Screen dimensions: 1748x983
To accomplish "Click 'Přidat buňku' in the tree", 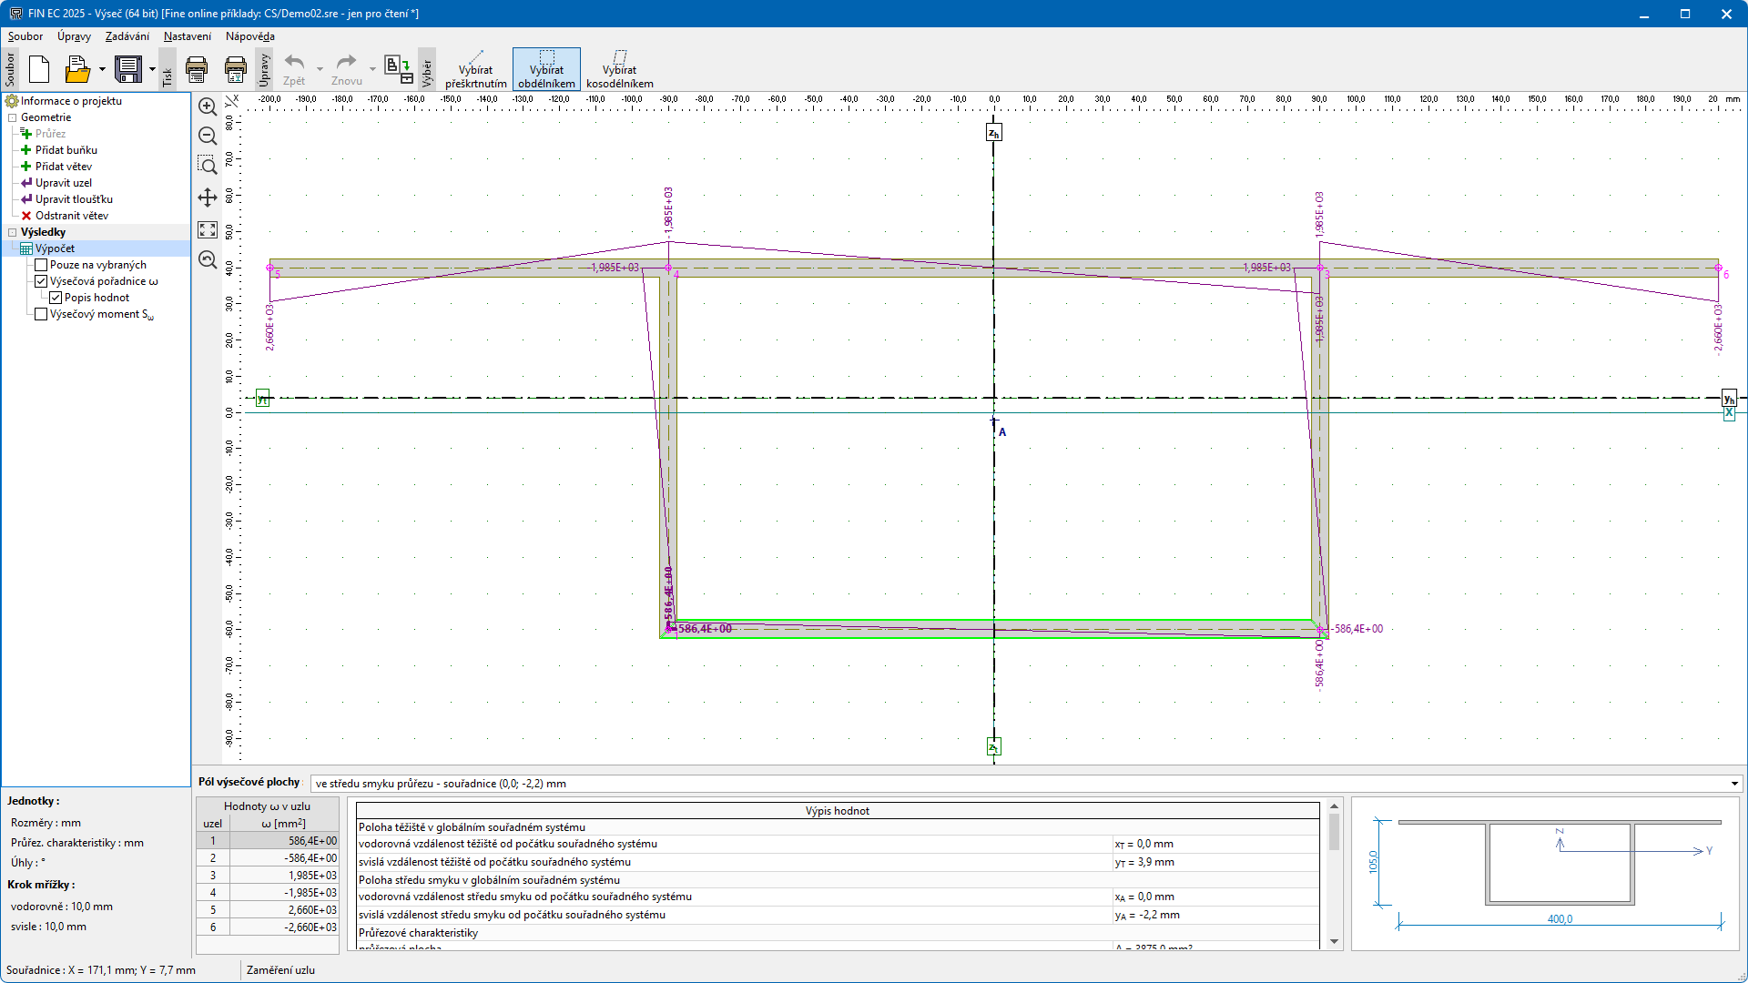I will pyautogui.click(x=66, y=150).
